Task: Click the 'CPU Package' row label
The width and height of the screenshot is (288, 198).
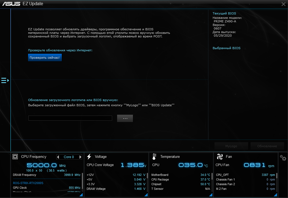Action: coord(160,179)
